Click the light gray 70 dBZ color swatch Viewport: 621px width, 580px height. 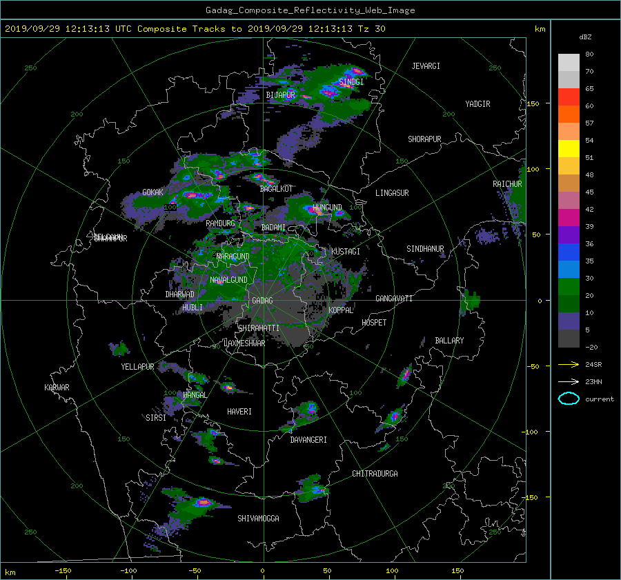tap(569, 62)
